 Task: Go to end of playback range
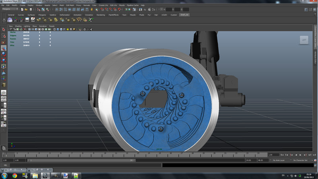point(314,155)
